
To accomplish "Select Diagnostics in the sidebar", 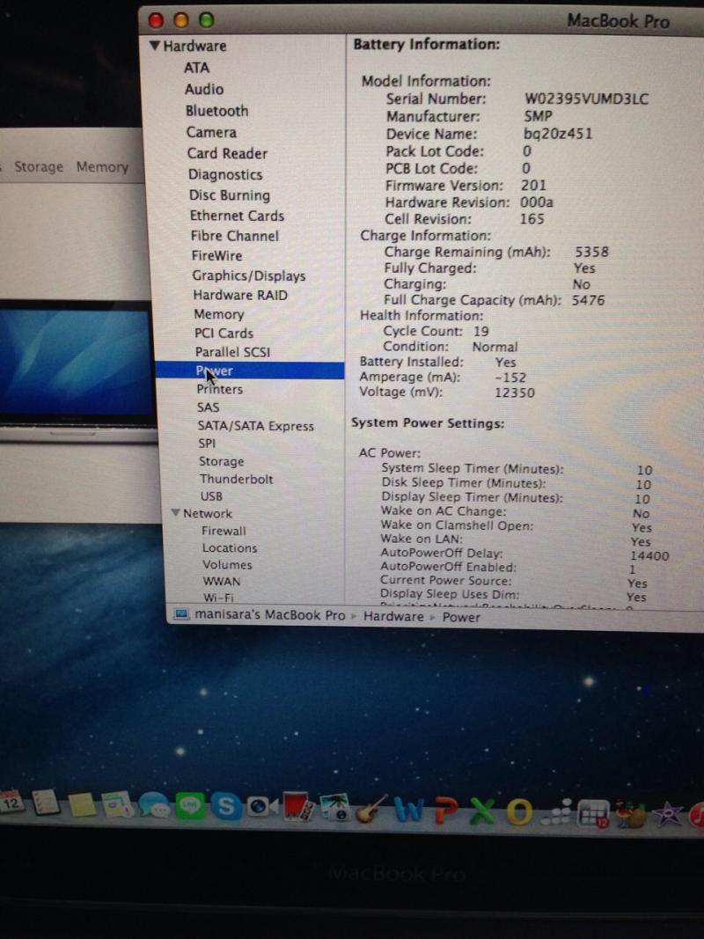I will (x=225, y=174).
